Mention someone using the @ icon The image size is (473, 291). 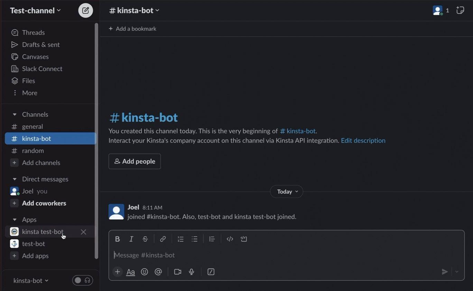coord(158,271)
